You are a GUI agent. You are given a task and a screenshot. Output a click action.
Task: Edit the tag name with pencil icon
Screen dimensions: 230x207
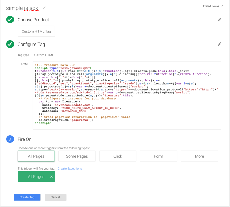click(44, 8)
